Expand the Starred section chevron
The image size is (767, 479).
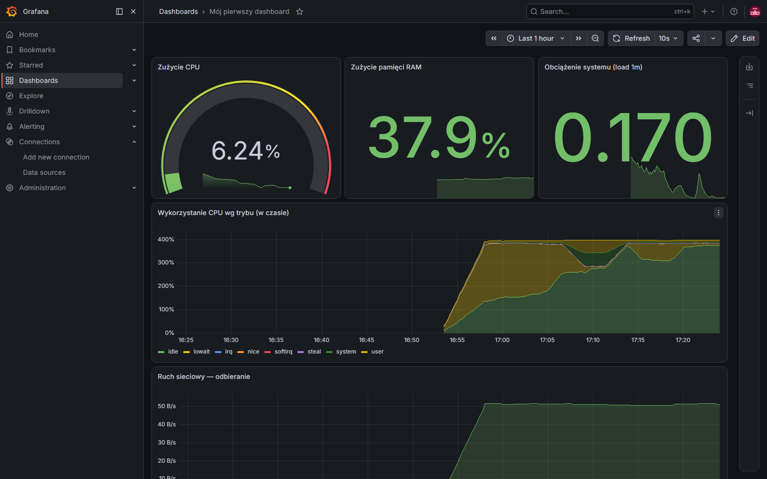134,65
